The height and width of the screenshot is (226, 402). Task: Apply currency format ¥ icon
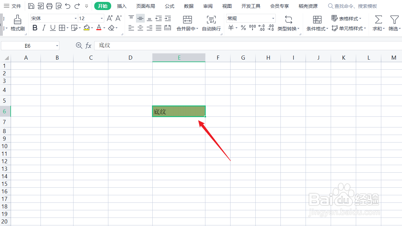[x=231, y=28]
